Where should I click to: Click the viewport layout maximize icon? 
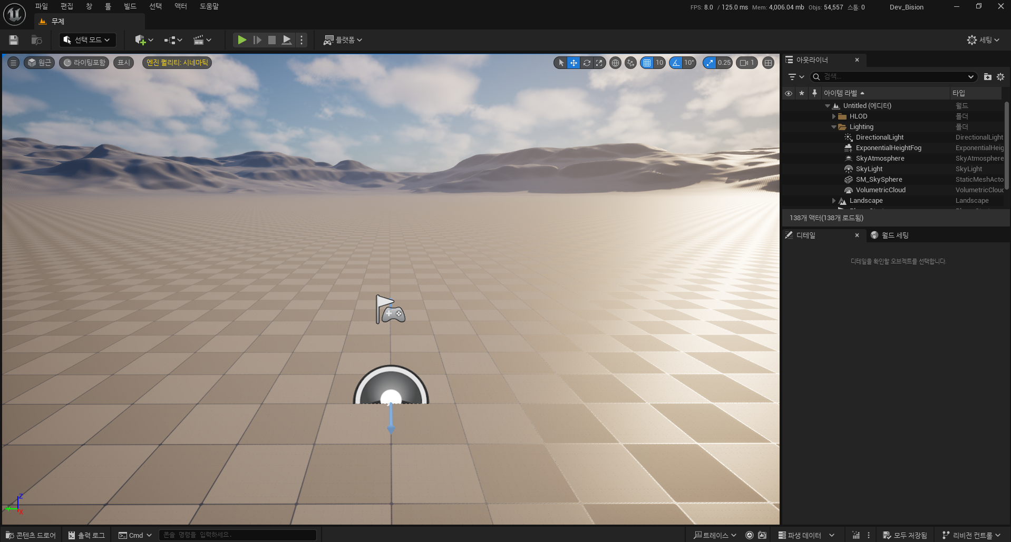[769, 63]
